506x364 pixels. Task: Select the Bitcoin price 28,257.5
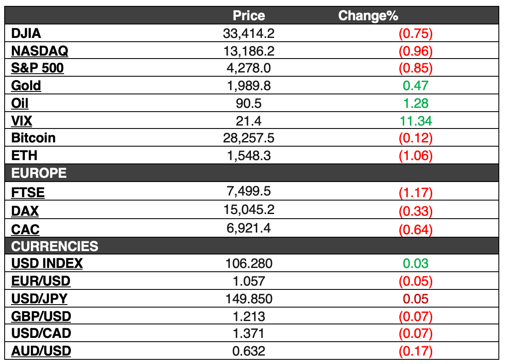pyautogui.click(x=249, y=138)
